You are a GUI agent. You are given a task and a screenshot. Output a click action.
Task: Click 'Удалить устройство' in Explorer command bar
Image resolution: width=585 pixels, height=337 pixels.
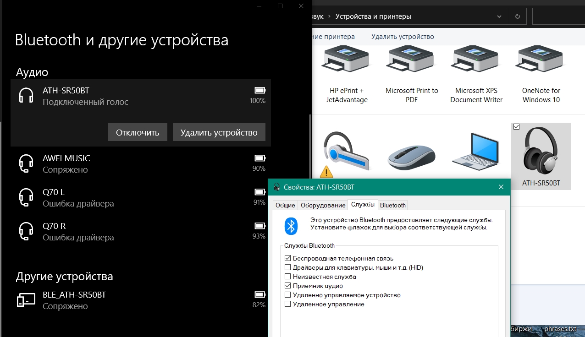[403, 37]
